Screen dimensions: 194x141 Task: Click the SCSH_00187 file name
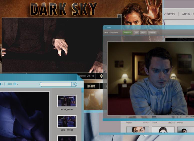pos(67,110)
